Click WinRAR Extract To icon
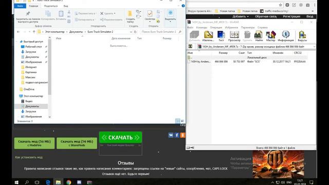329x185 pixels. (x=208, y=36)
